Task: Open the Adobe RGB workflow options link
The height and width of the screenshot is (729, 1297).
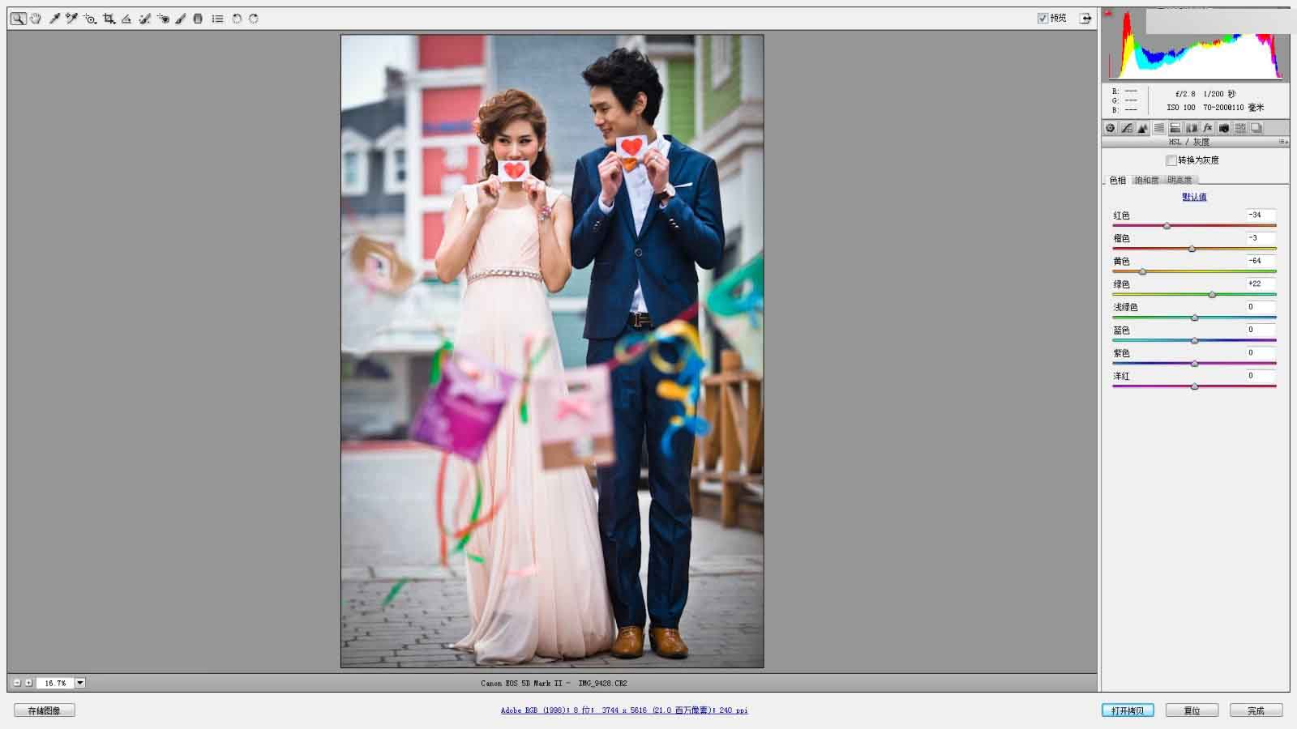Action: (x=624, y=710)
